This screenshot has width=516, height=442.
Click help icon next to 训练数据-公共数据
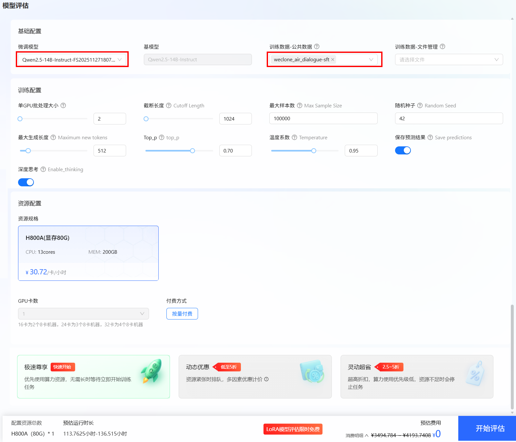click(x=317, y=46)
